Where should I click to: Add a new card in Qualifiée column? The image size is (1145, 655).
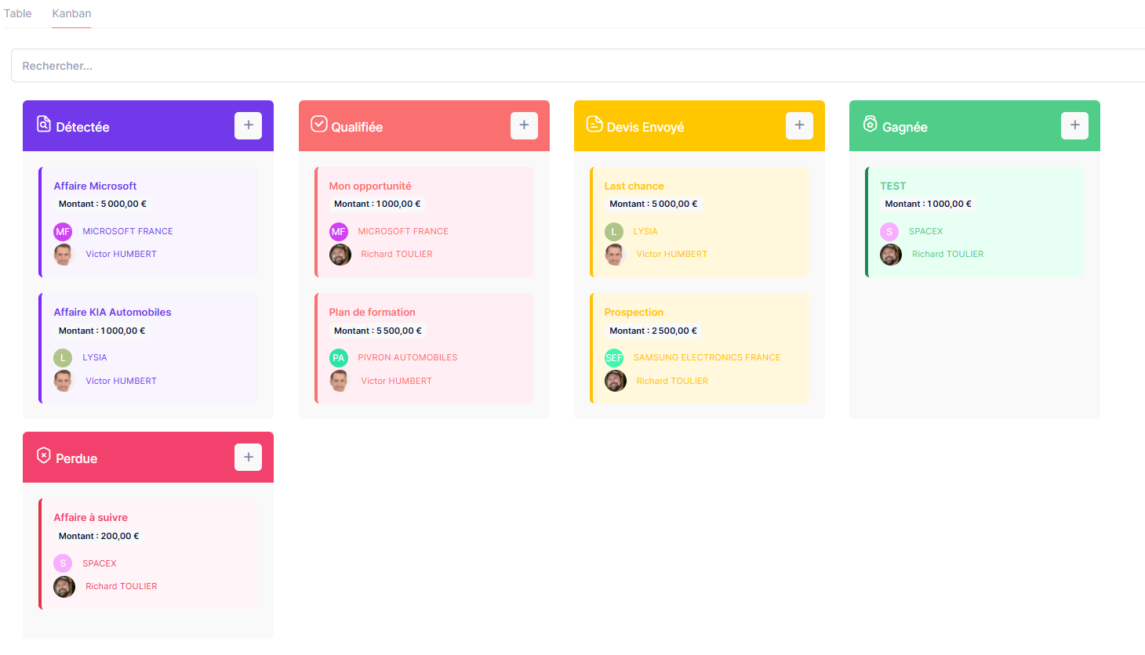524,125
